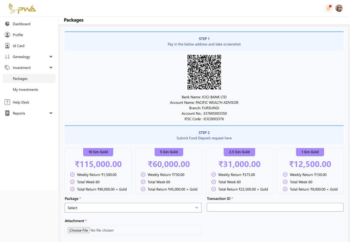Click the ₹60,000.00 price
Image resolution: width=350 pixels, height=242 pixels.
pyautogui.click(x=169, y=164)
